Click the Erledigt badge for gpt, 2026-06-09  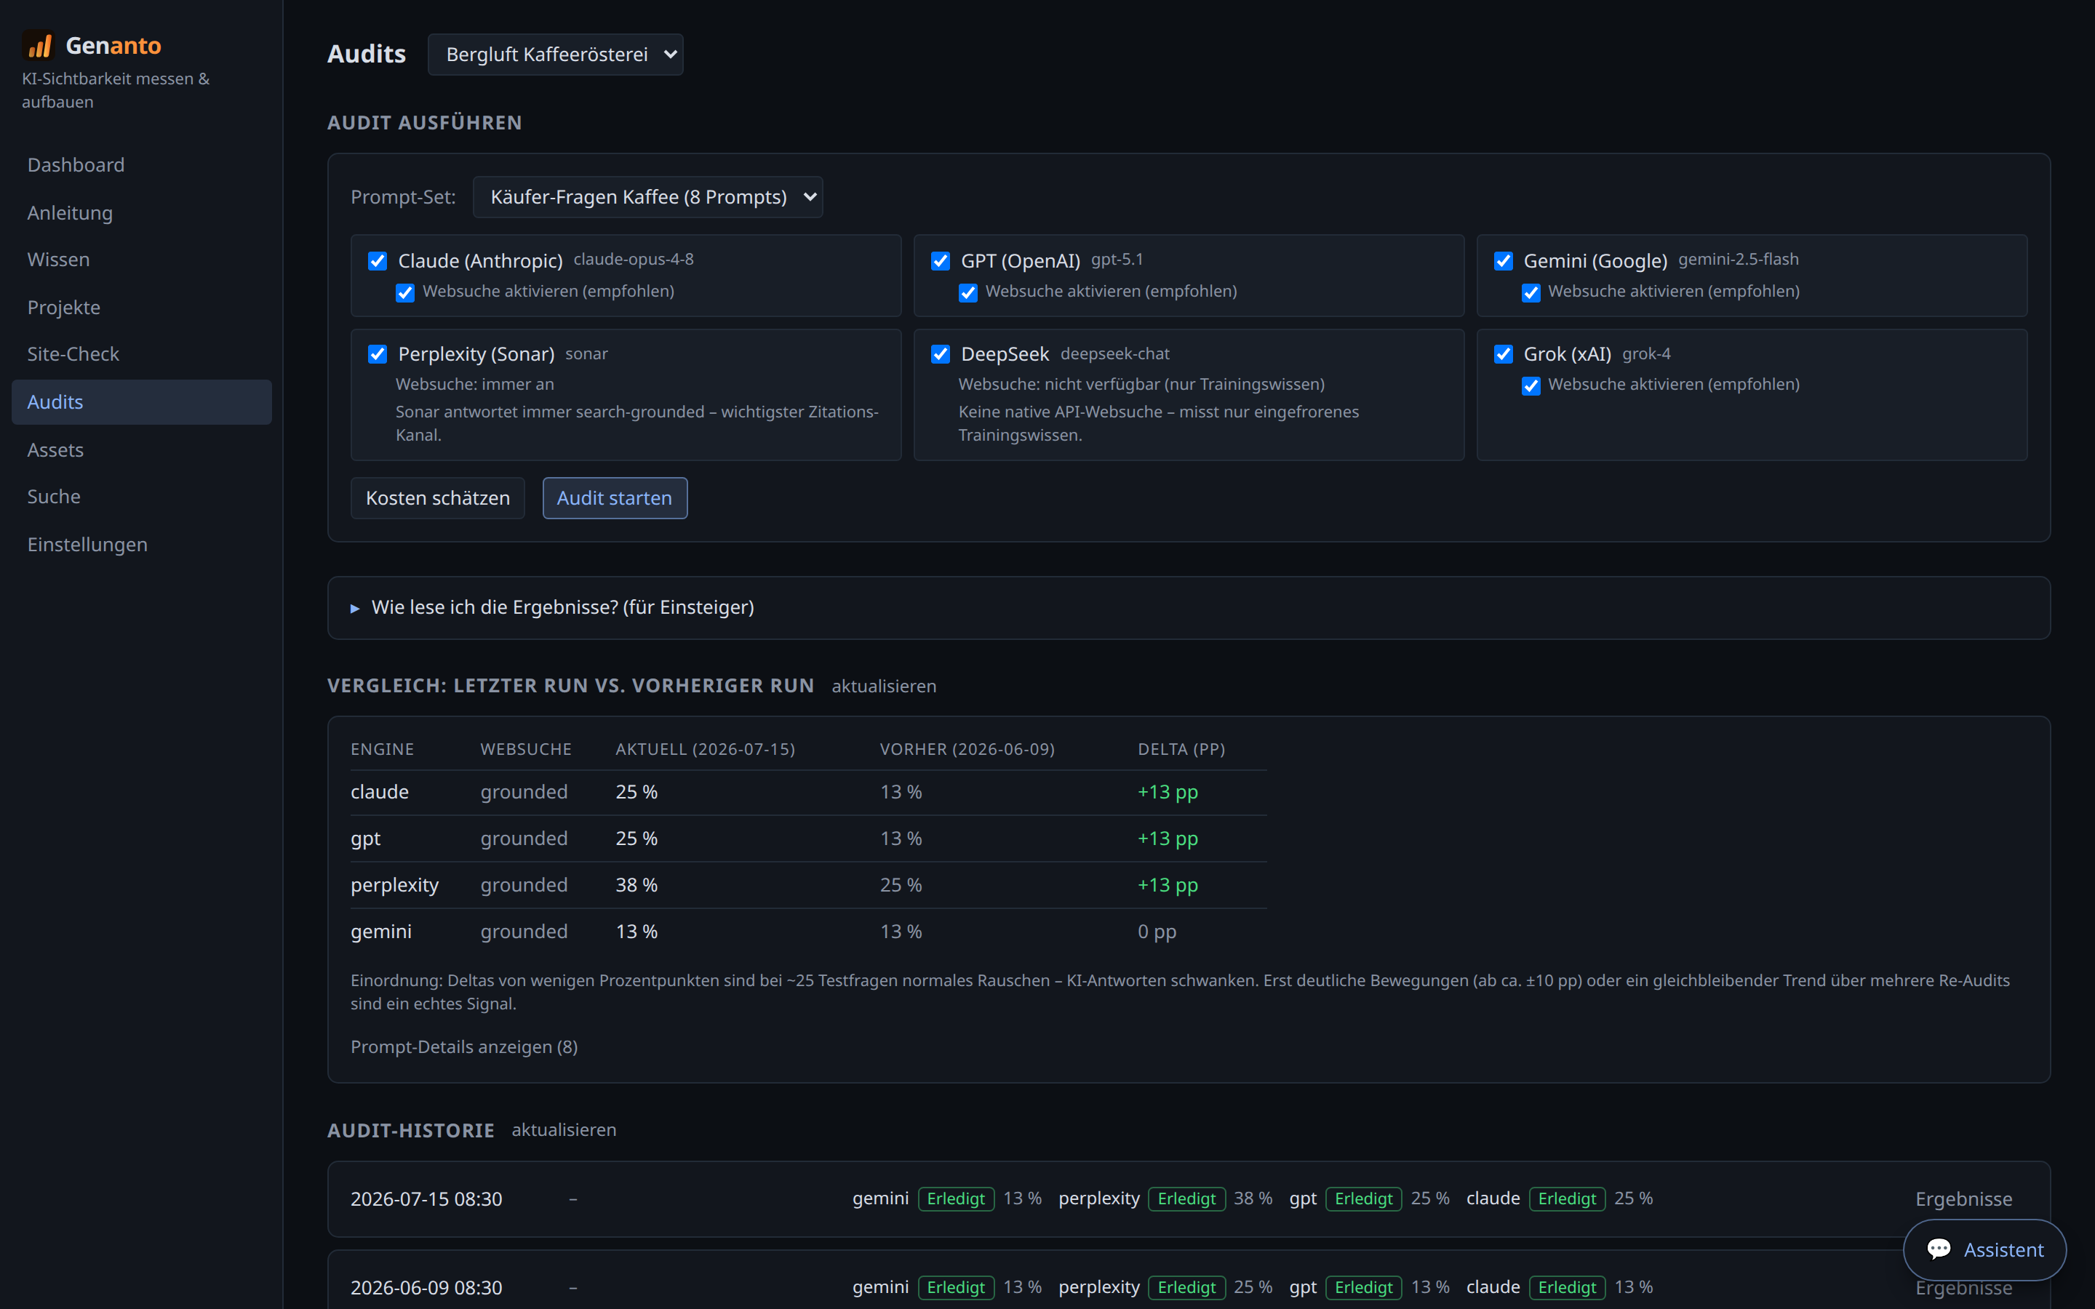click(x=1363, y=1287)
